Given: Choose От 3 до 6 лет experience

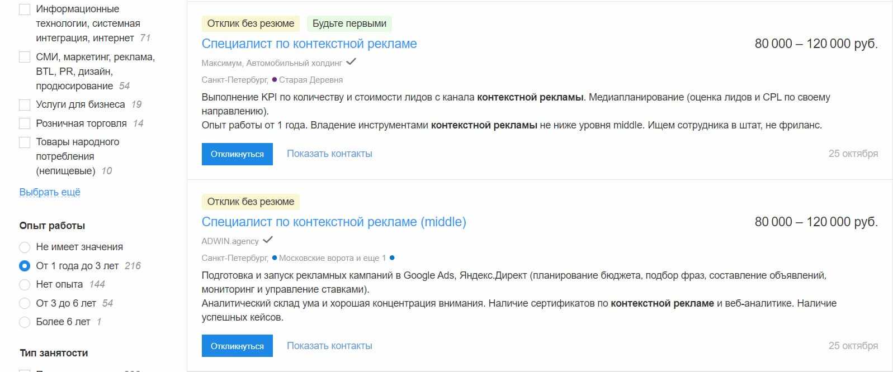Looking at the screenshot, I should pyautogui.click(x=25, y=303).
